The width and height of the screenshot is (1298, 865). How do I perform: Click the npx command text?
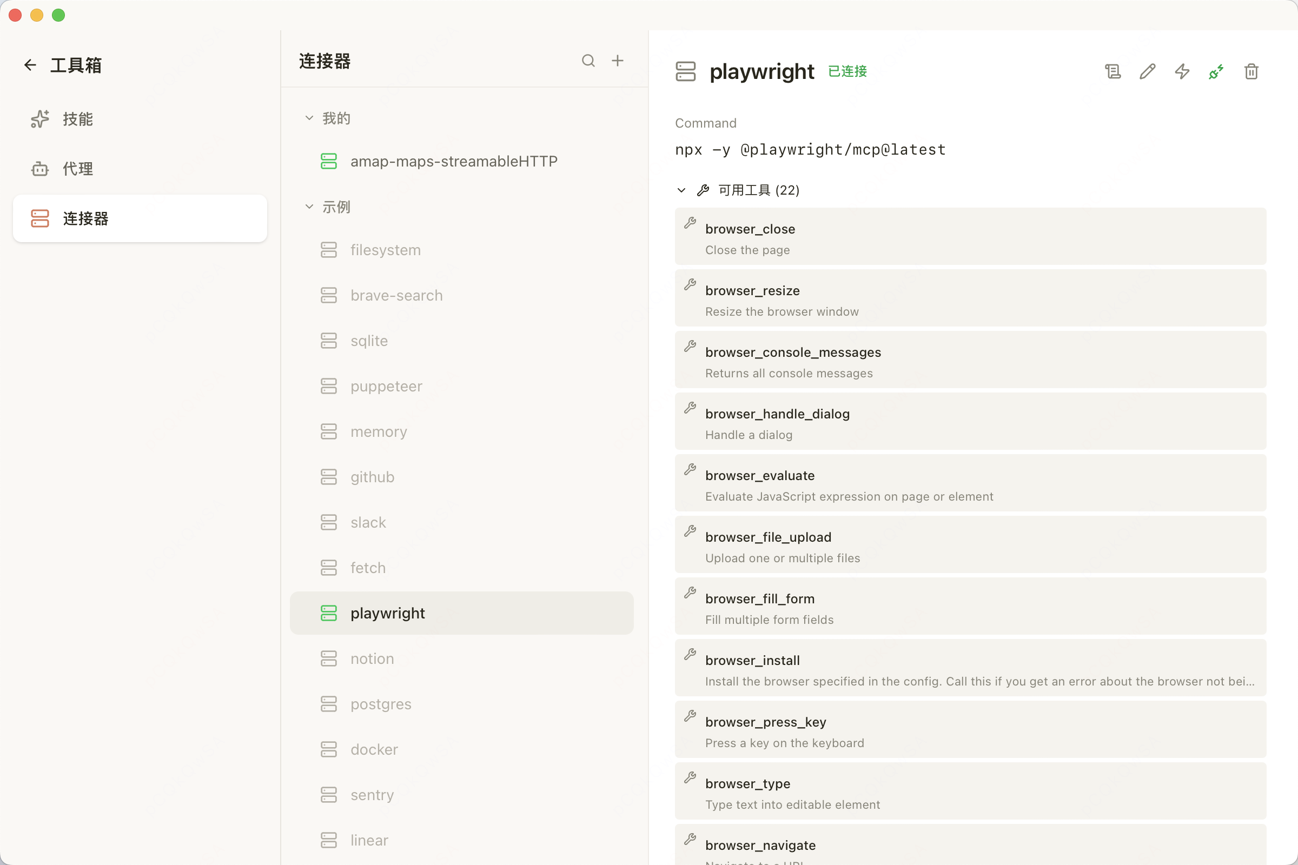[810, 150]
